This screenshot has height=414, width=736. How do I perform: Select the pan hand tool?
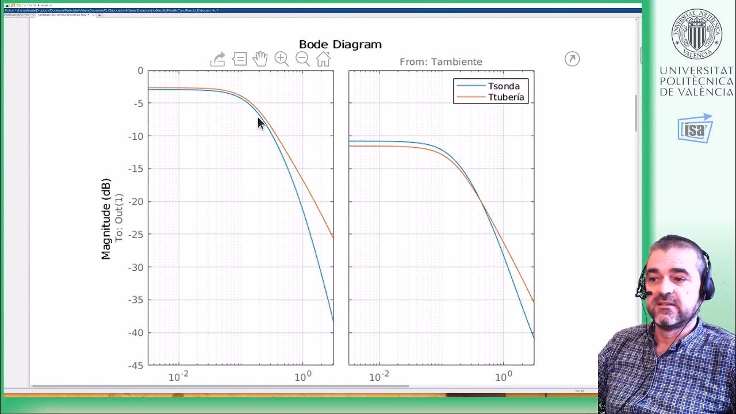click(x=260, y=58)
